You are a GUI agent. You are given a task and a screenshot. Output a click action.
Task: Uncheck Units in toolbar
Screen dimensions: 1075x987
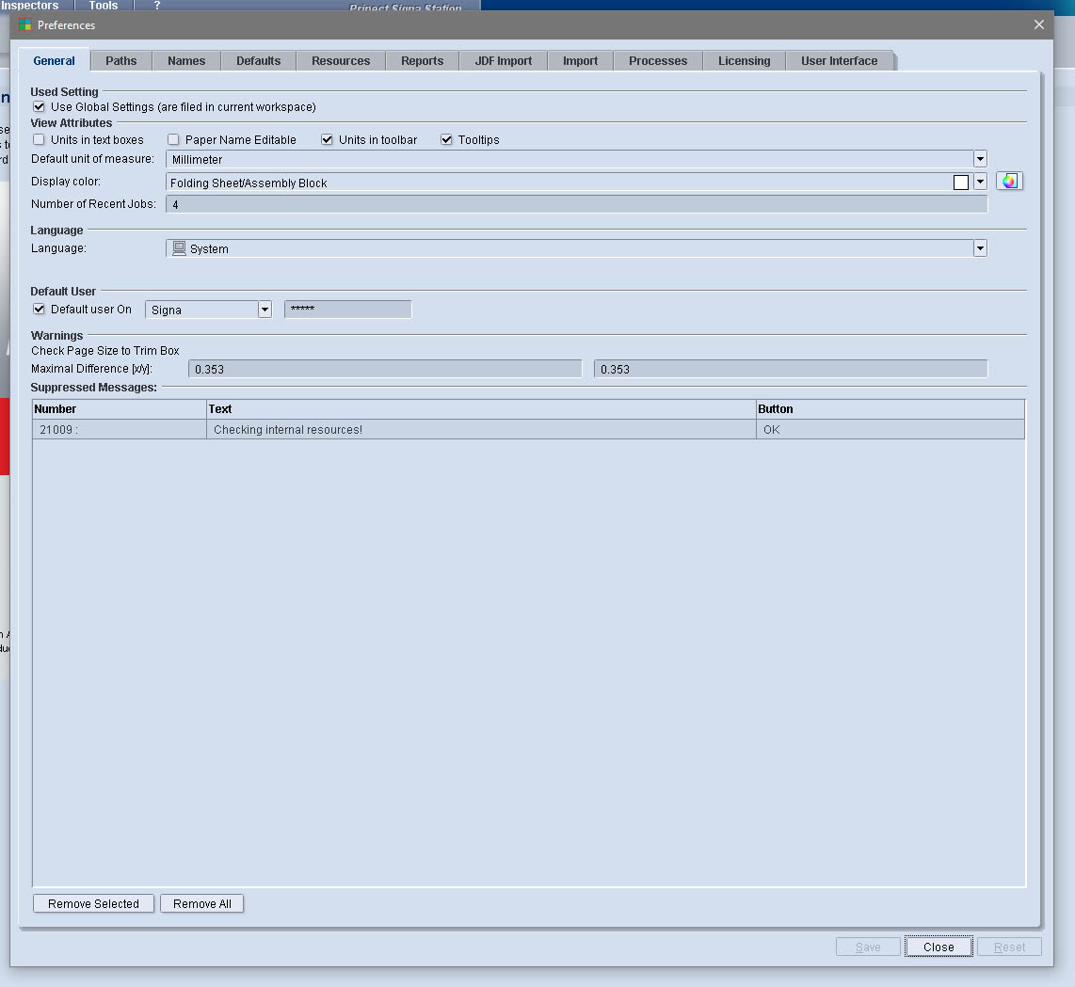[x=327, y=140]
